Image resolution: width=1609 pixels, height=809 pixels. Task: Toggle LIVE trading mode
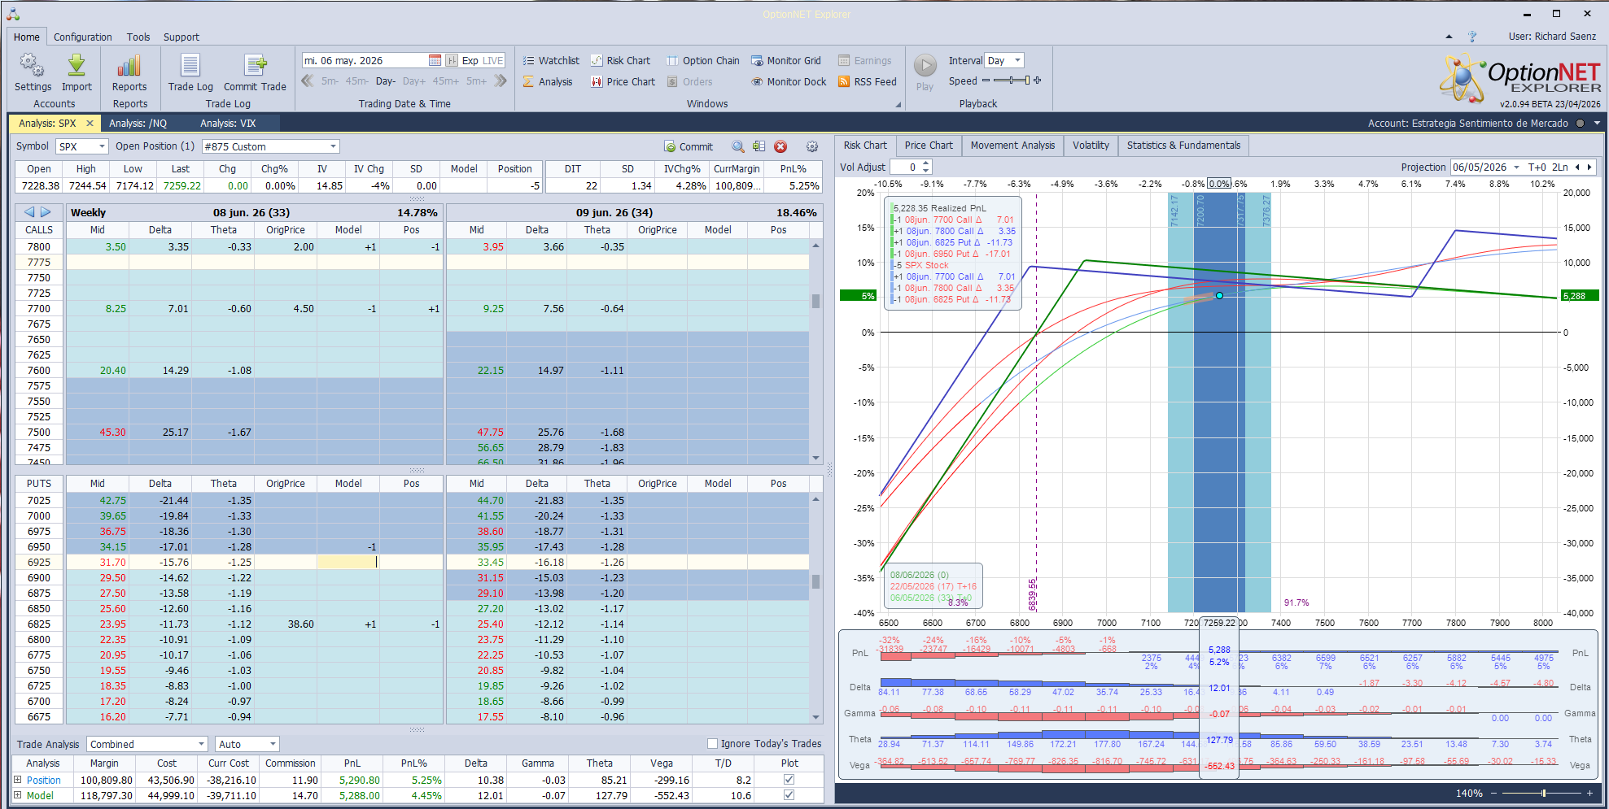[493, 61]
